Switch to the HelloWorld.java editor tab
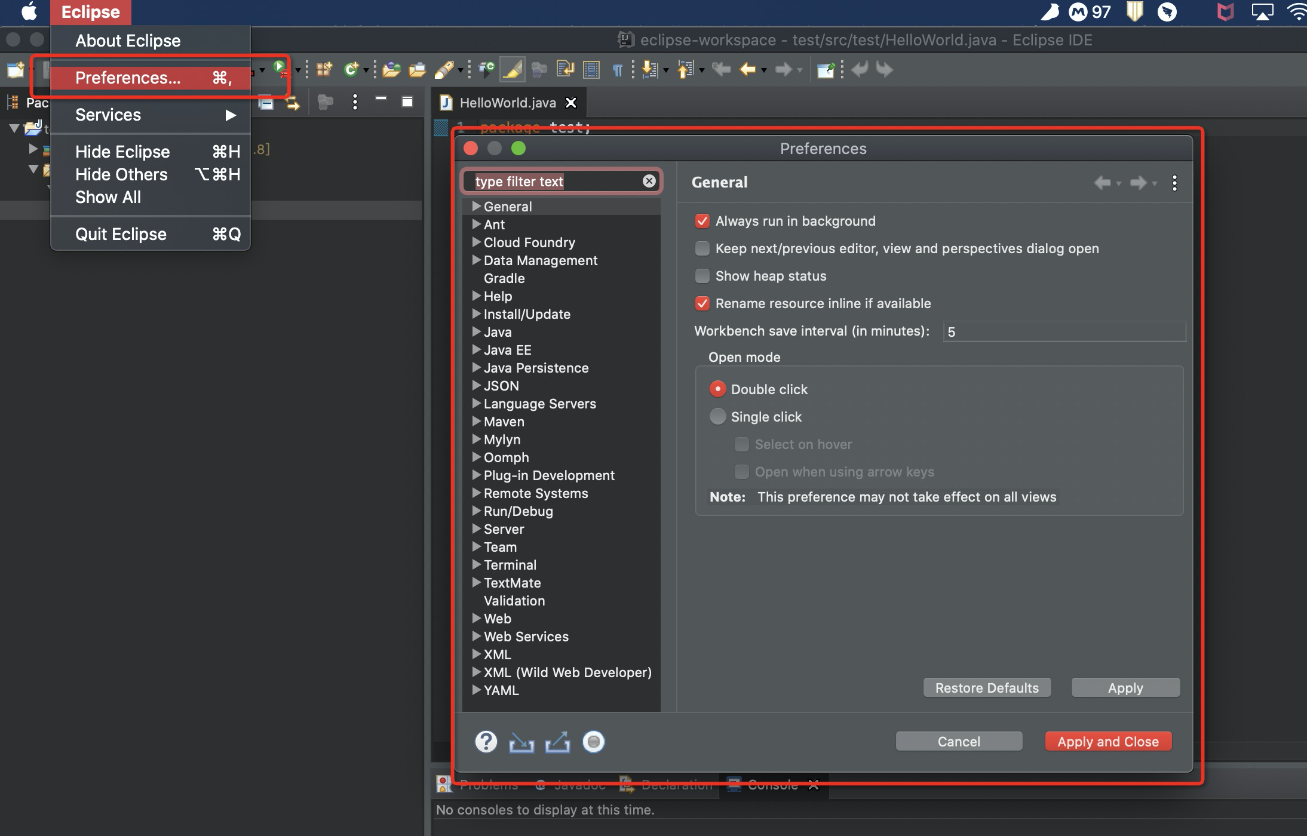Image resolution: width=1307 pixels, height=836 pixels. pos(507,103)
